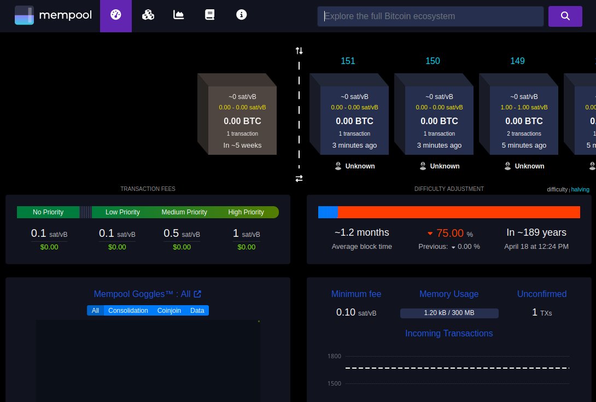Click the No Priority fee segment
Screen dimensions: 596x402
(48, 212)
